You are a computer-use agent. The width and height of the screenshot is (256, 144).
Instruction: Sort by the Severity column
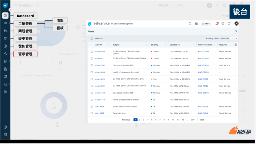pyautogui.click(x=166, y=45)
